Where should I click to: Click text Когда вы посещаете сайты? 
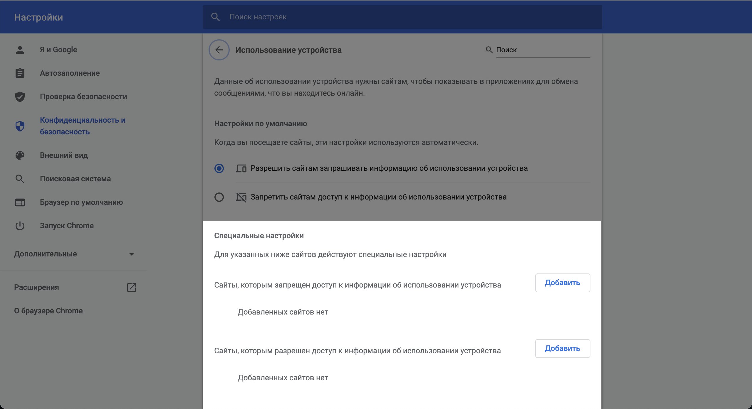[346, 143]
